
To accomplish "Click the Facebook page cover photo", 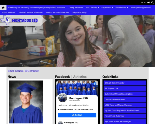I will (77, 88).
